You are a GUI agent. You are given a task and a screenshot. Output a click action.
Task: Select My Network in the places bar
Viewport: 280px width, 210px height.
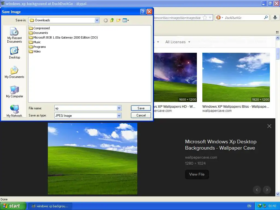[14, 111]
